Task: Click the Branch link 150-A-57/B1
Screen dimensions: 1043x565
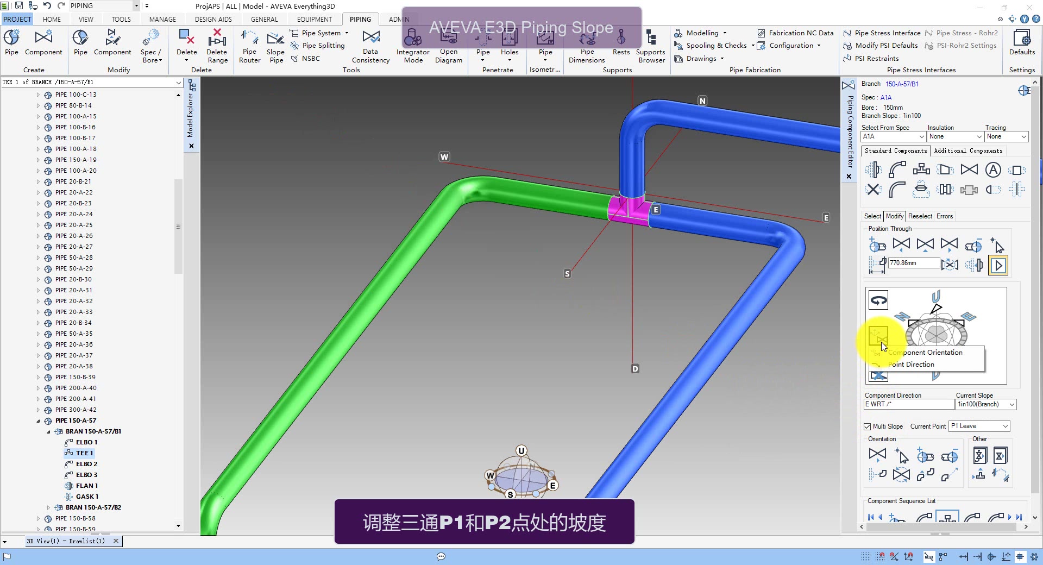Action: click(903, 84)
